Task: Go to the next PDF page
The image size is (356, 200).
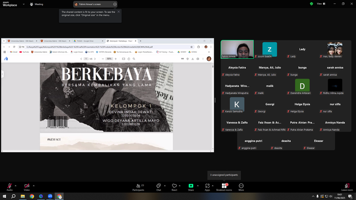Action: [x=95, y=59]
